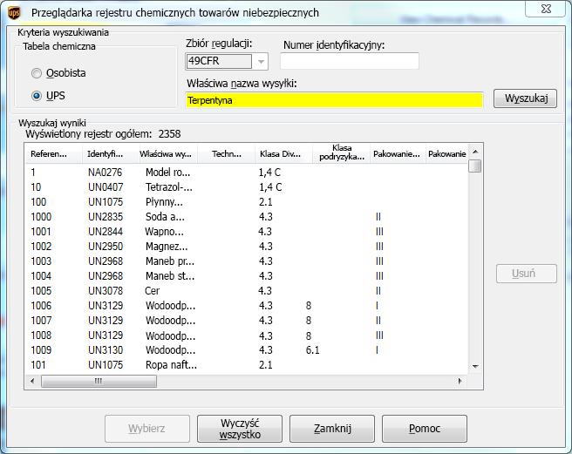Screen dimensions: 572x454
Task: Click the Wybierz button
Action: [x=147, y=429]
